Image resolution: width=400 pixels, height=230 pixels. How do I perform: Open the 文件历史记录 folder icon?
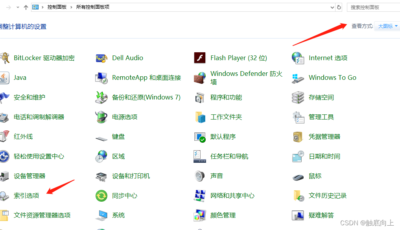299,196
